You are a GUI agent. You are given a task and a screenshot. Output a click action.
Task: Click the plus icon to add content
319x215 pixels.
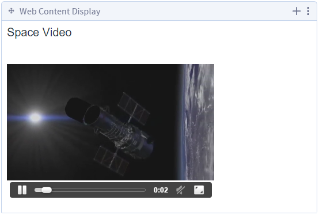pos(297,11)
